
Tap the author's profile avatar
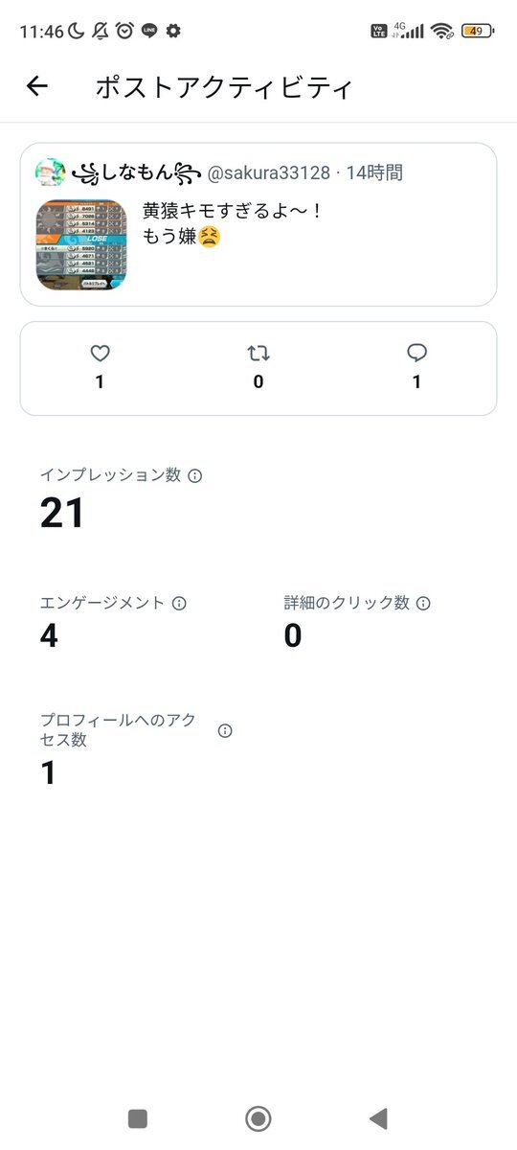point(51,172)
